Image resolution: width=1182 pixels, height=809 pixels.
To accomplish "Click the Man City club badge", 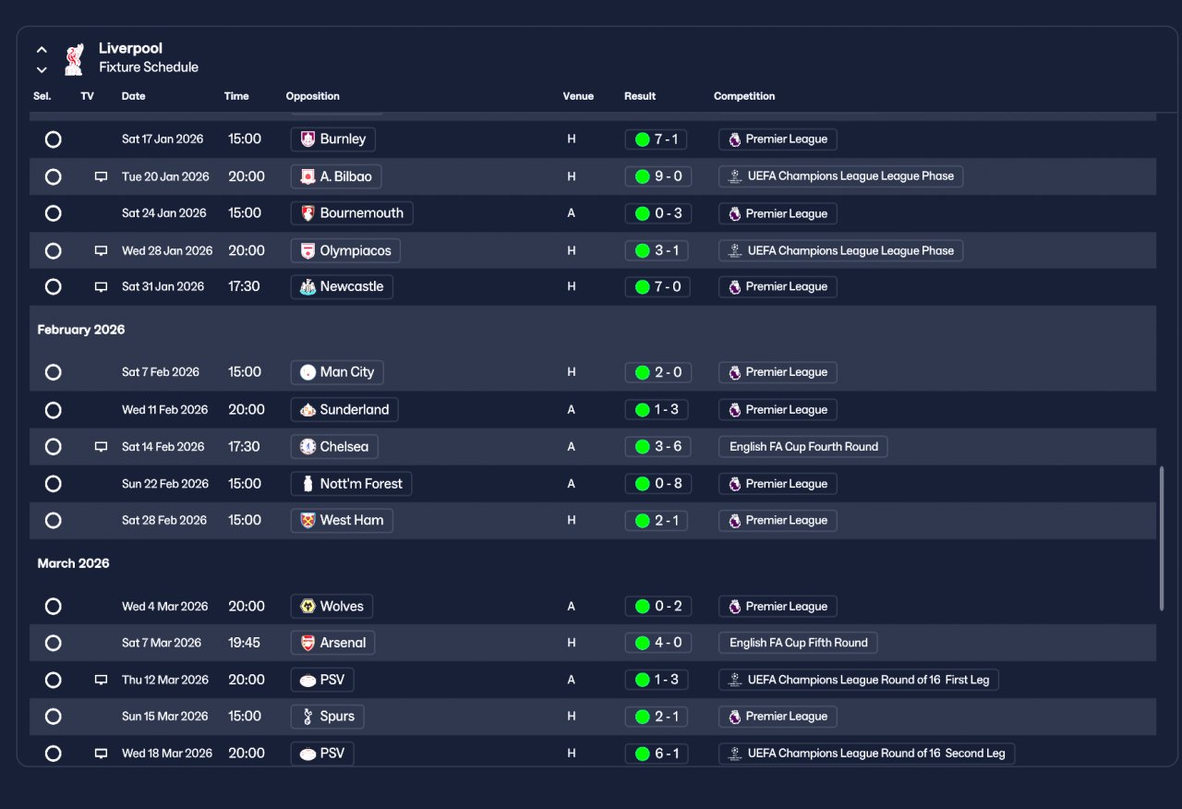I will click(x=308, y=372).
